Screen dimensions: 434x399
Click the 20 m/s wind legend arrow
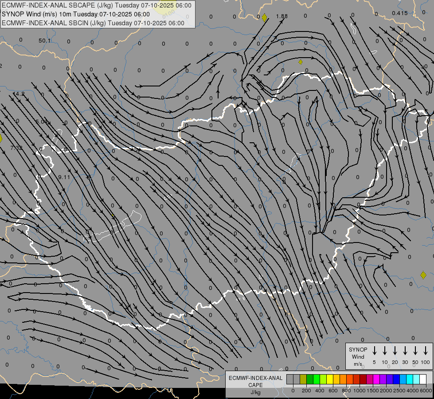tap(395, 351)
